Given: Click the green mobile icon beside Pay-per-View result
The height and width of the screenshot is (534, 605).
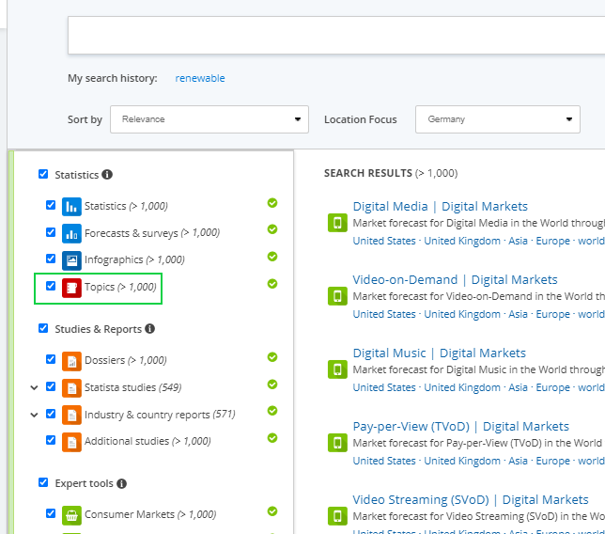Looking at the screenshot, I should click(337, 443).
